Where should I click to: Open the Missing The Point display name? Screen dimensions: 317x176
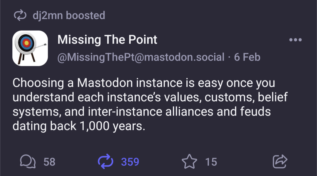107,39
